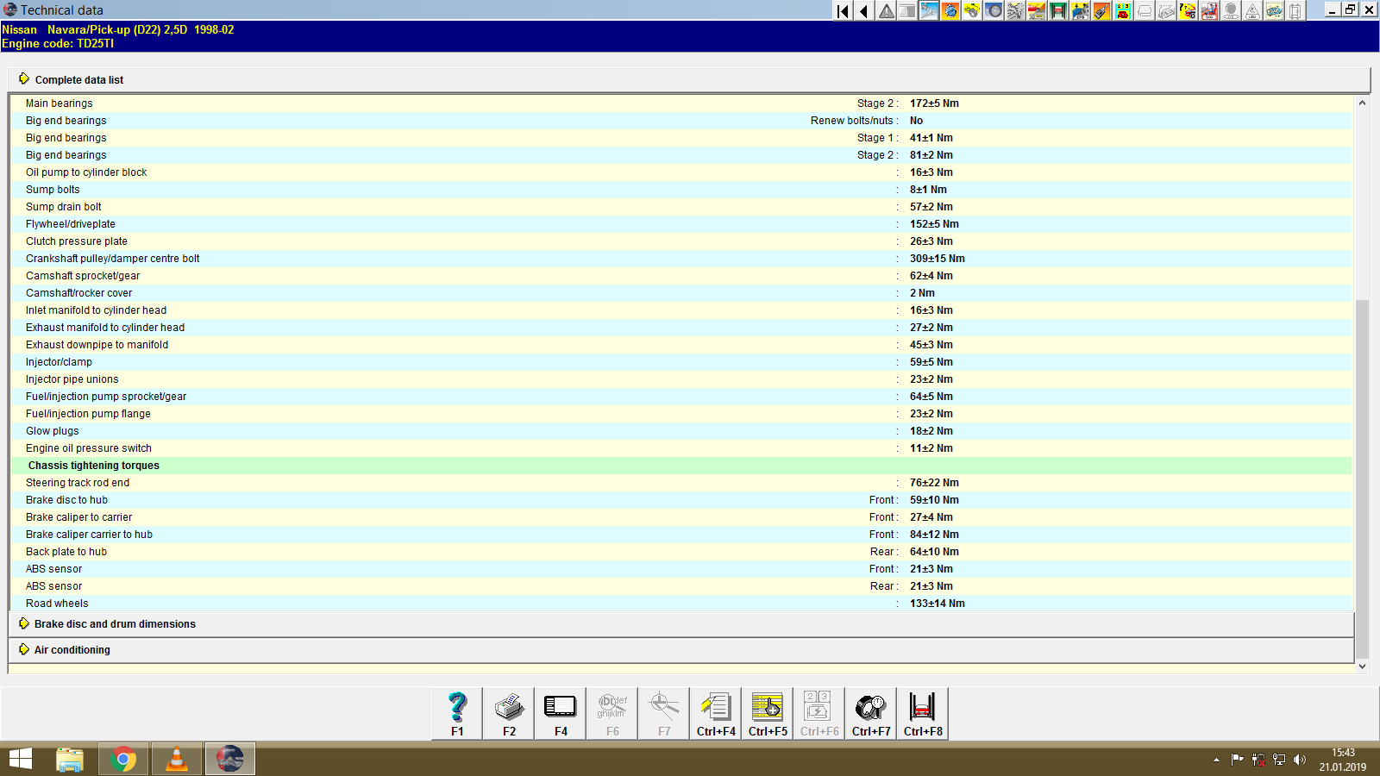Create a note using the Ctrl+F4 pencil icon
Viewport: 1380px width, 776px height.
pyautogui.click(x=715, y=712)
